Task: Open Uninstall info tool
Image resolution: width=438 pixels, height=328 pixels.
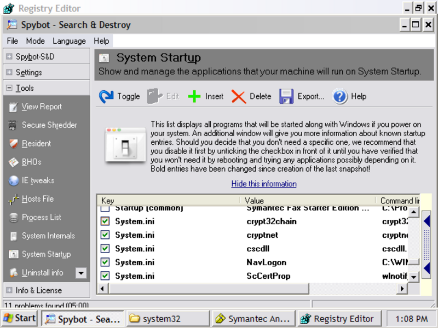Action: click(43, 272)
